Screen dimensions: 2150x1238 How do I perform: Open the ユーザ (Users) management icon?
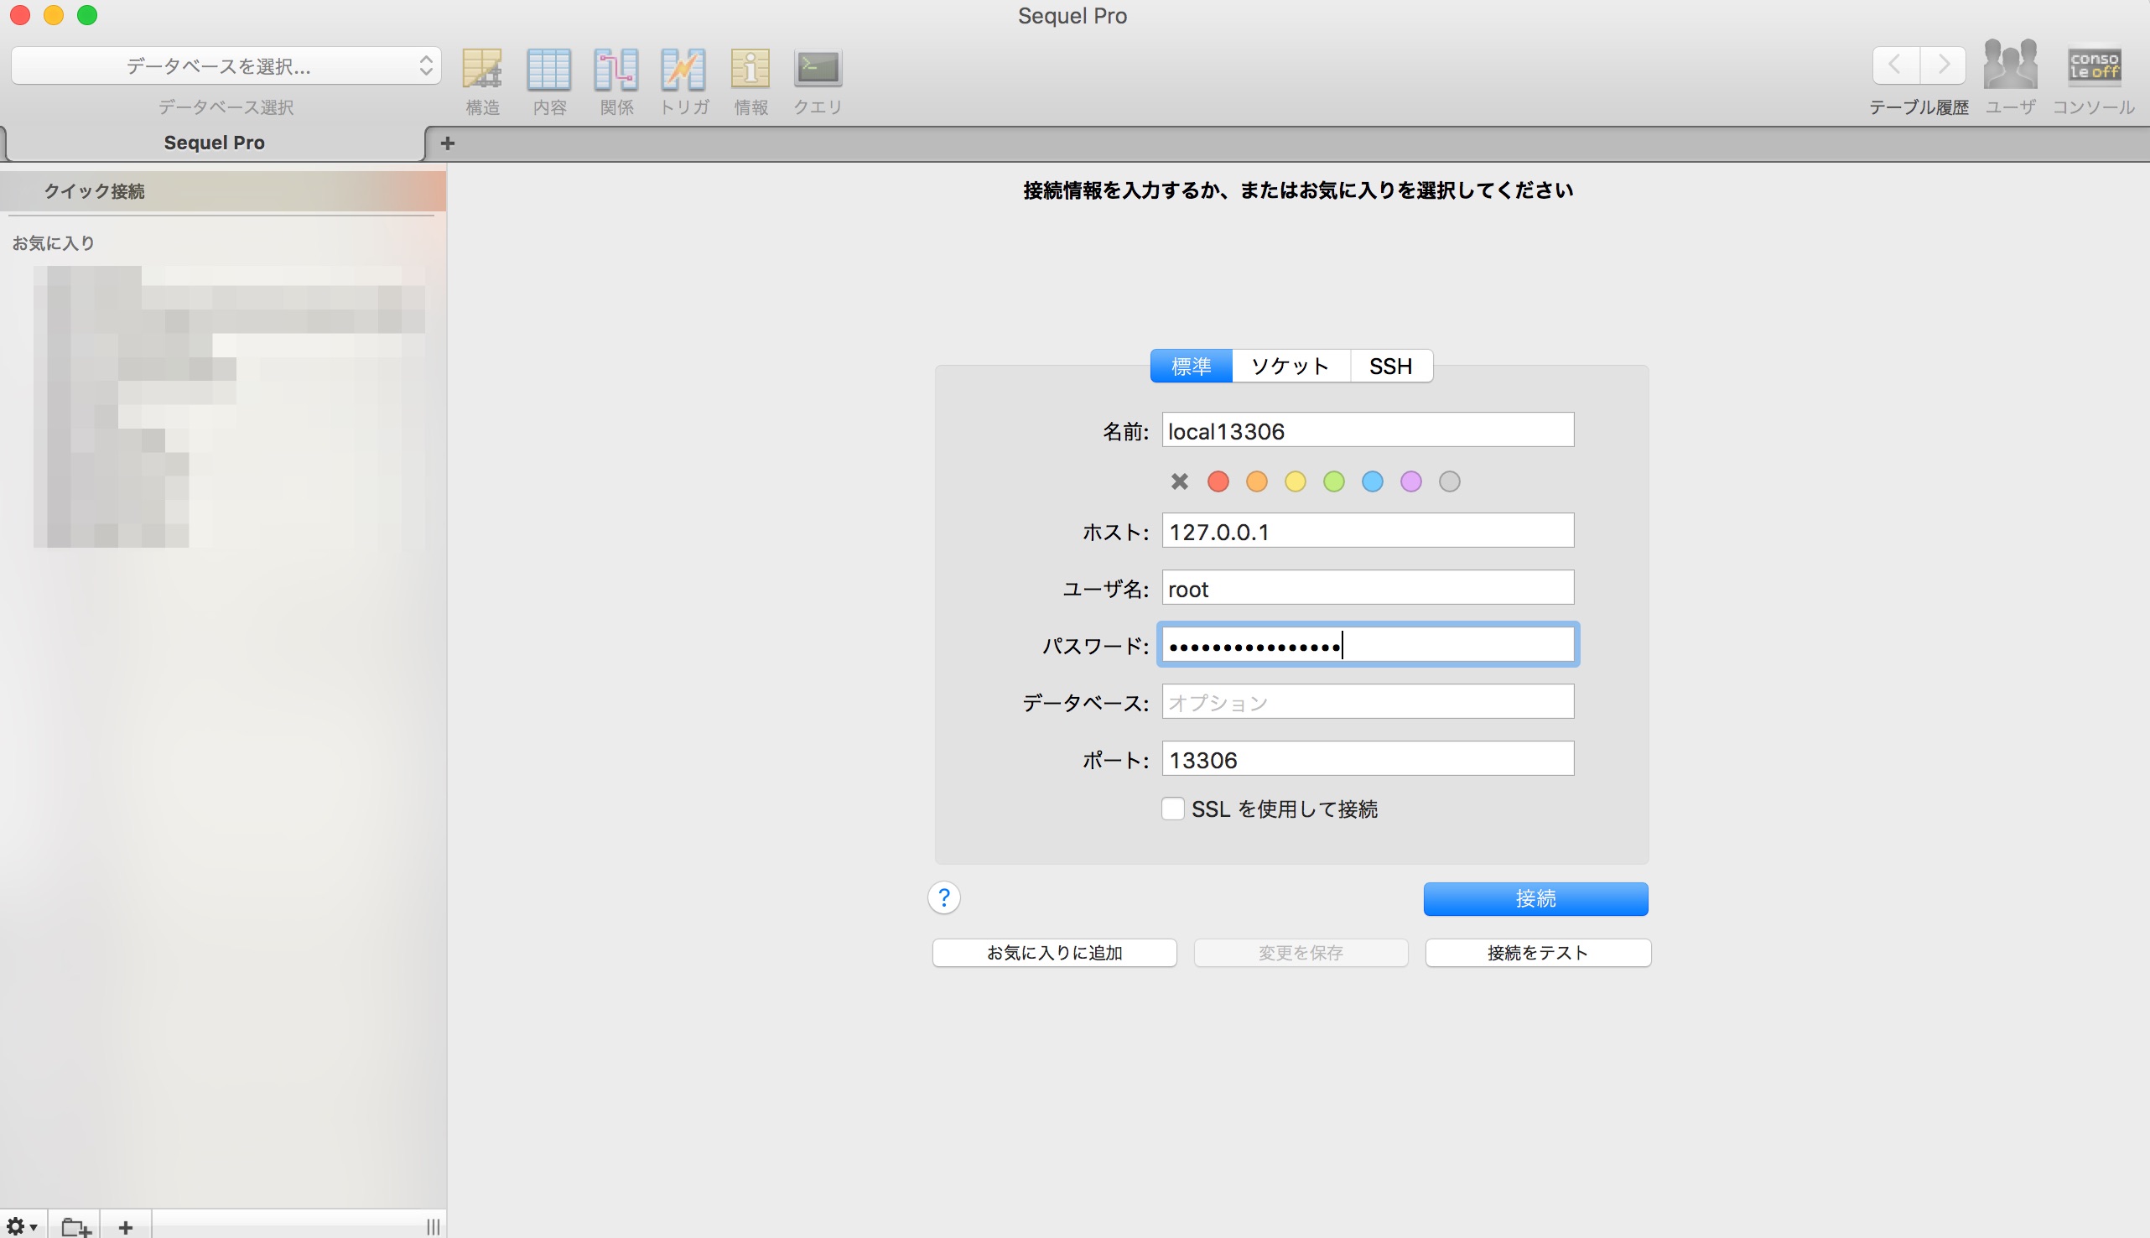click(x=2010, y=65)
